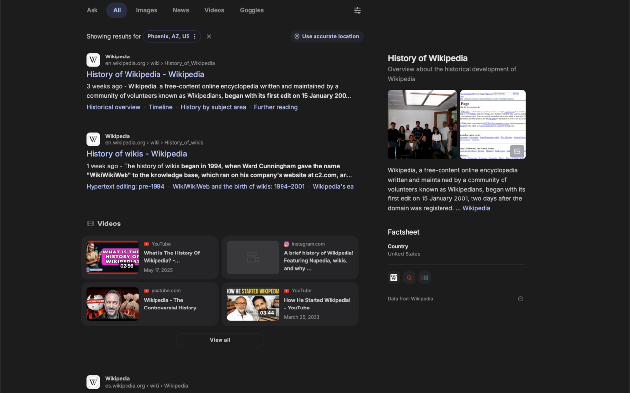Viewport: 630px width, 393px height.
Task: Open the What Is The History video thumbnail
Action: 113,257
